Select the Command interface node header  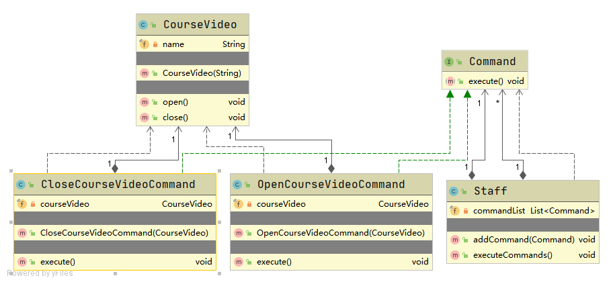pos(492,62)
